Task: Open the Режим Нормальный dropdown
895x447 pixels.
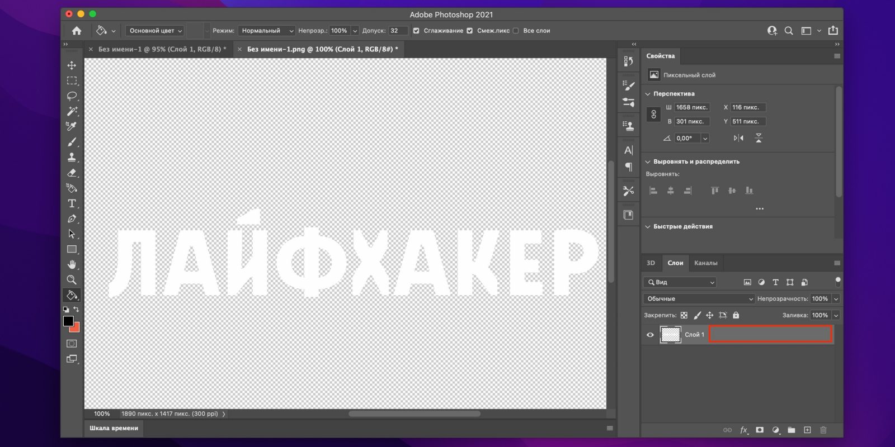Action: click(x=266, y=31)
